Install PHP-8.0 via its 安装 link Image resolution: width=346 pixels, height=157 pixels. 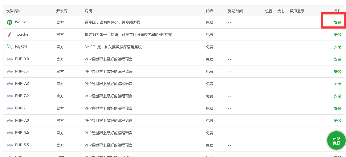pyautogui.click(x=338, y=59)
